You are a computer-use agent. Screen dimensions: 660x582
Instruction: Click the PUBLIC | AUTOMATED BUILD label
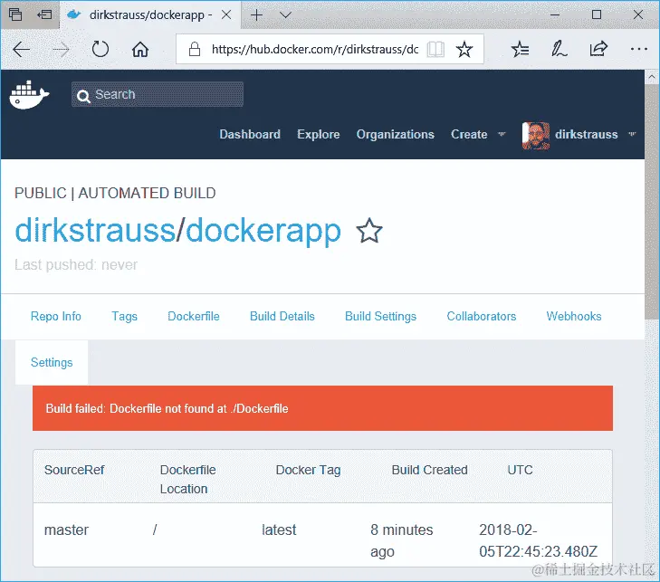[115, 193]
